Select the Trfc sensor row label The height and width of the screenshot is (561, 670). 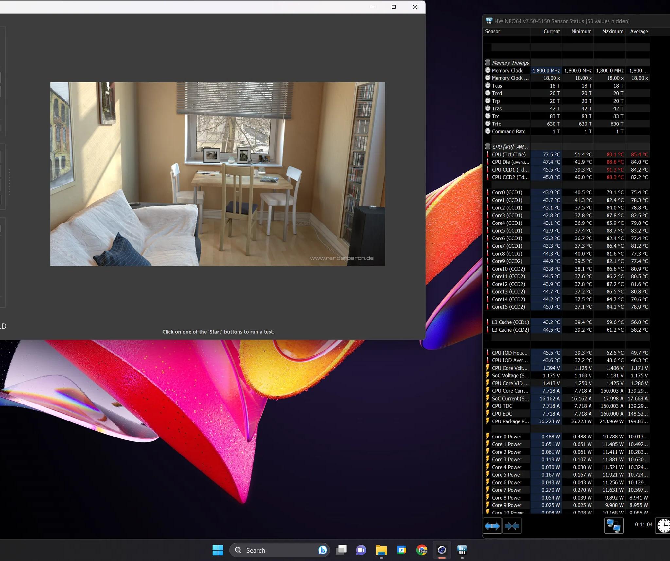click(496, 124)
